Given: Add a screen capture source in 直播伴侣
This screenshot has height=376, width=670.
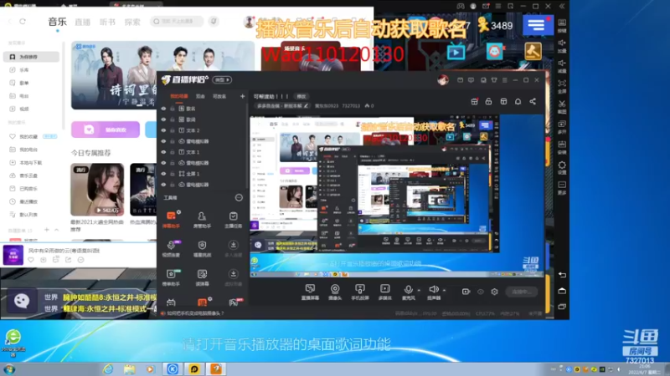Looking at the screenshot, I should coord(310,292).
